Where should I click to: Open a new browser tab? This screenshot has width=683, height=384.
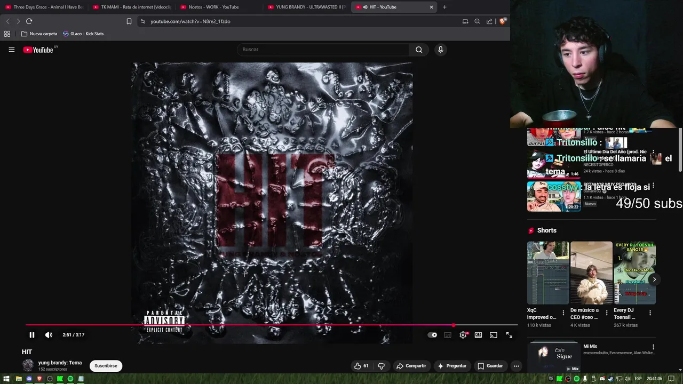click(x=444, y=7)
